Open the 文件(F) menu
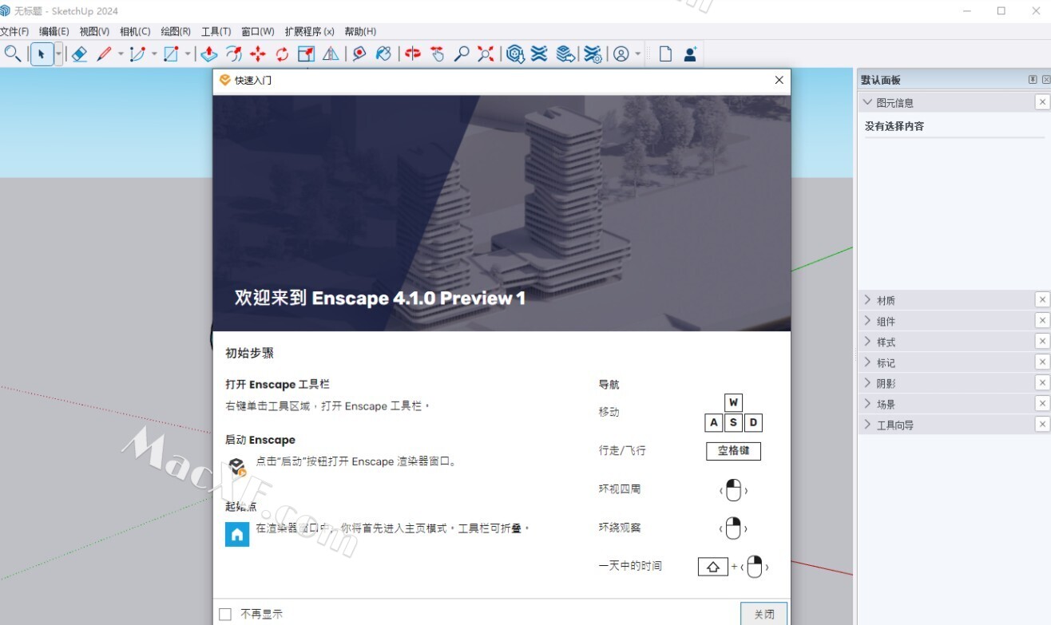Screen dimensions: 1051x625 (x=14, y=32)
